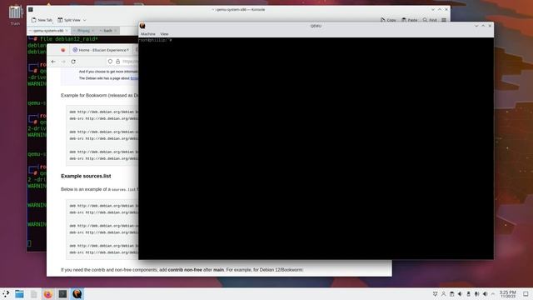This screenshot has height=300, width=533.
Task: Switch to QEMU from the taskbar
Action: tap(77, 294)
